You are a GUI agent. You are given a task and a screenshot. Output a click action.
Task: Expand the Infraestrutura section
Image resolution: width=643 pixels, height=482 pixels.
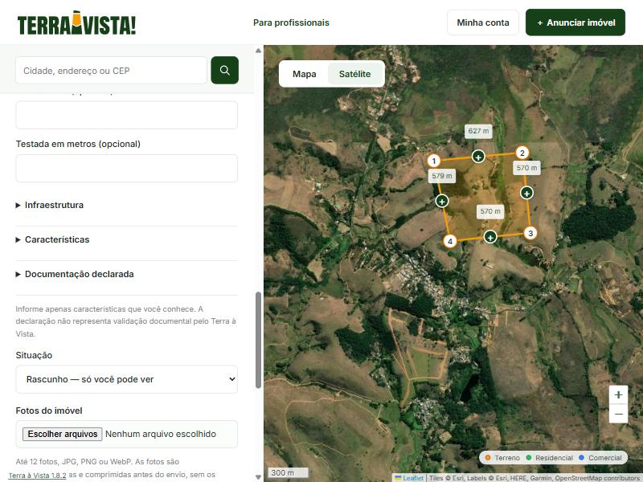(127, 205)
